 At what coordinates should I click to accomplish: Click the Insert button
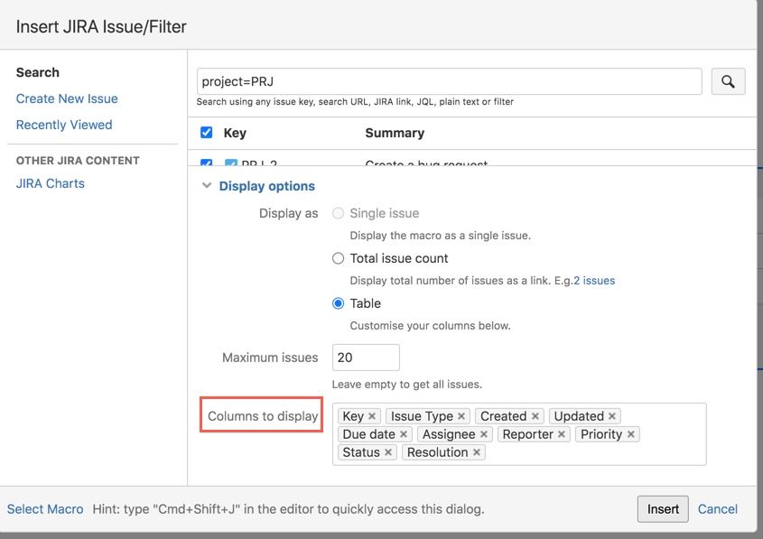click(x=663, y=509)
